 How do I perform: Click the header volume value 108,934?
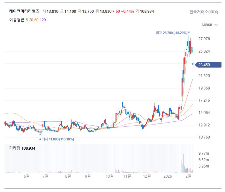(147, 11)
